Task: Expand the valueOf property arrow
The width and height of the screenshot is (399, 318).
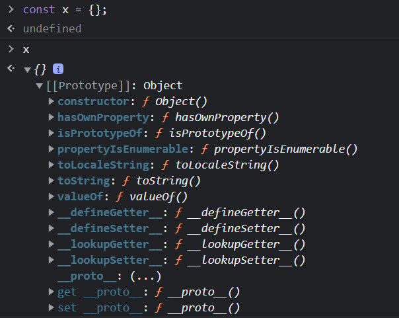Action: [x=52, y=196]
